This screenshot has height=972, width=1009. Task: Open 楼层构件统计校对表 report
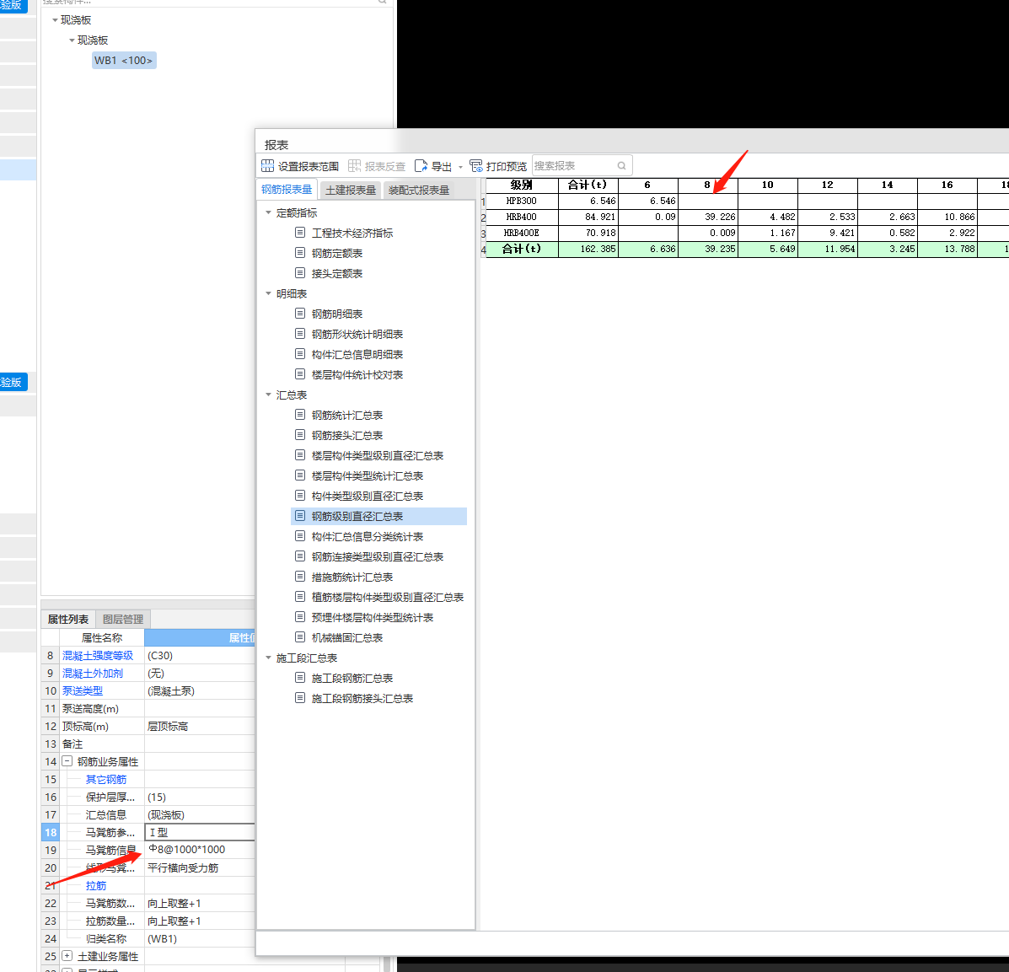[x=357, y=374]
